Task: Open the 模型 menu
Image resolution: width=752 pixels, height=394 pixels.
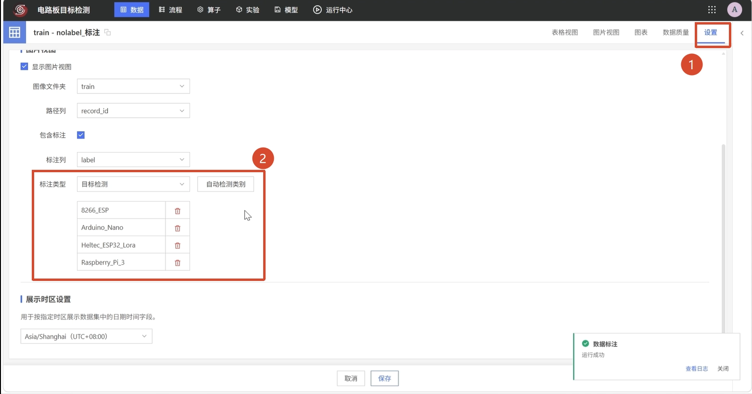Action: (286, 10)
